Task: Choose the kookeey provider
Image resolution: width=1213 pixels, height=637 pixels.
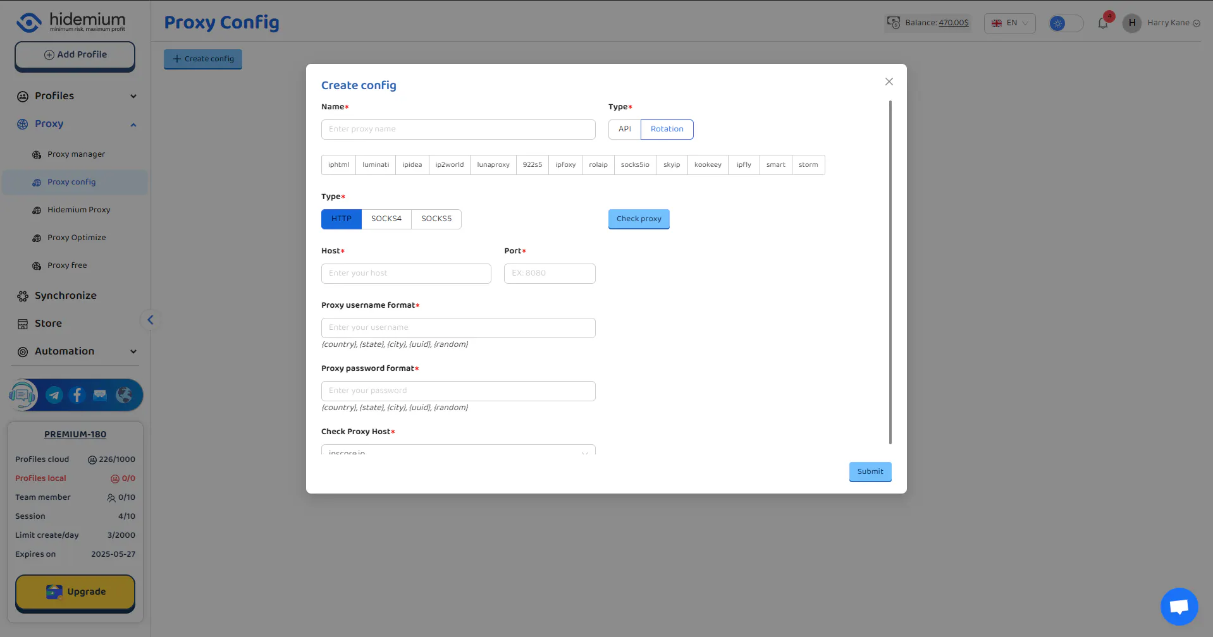Action: (708, 165)
